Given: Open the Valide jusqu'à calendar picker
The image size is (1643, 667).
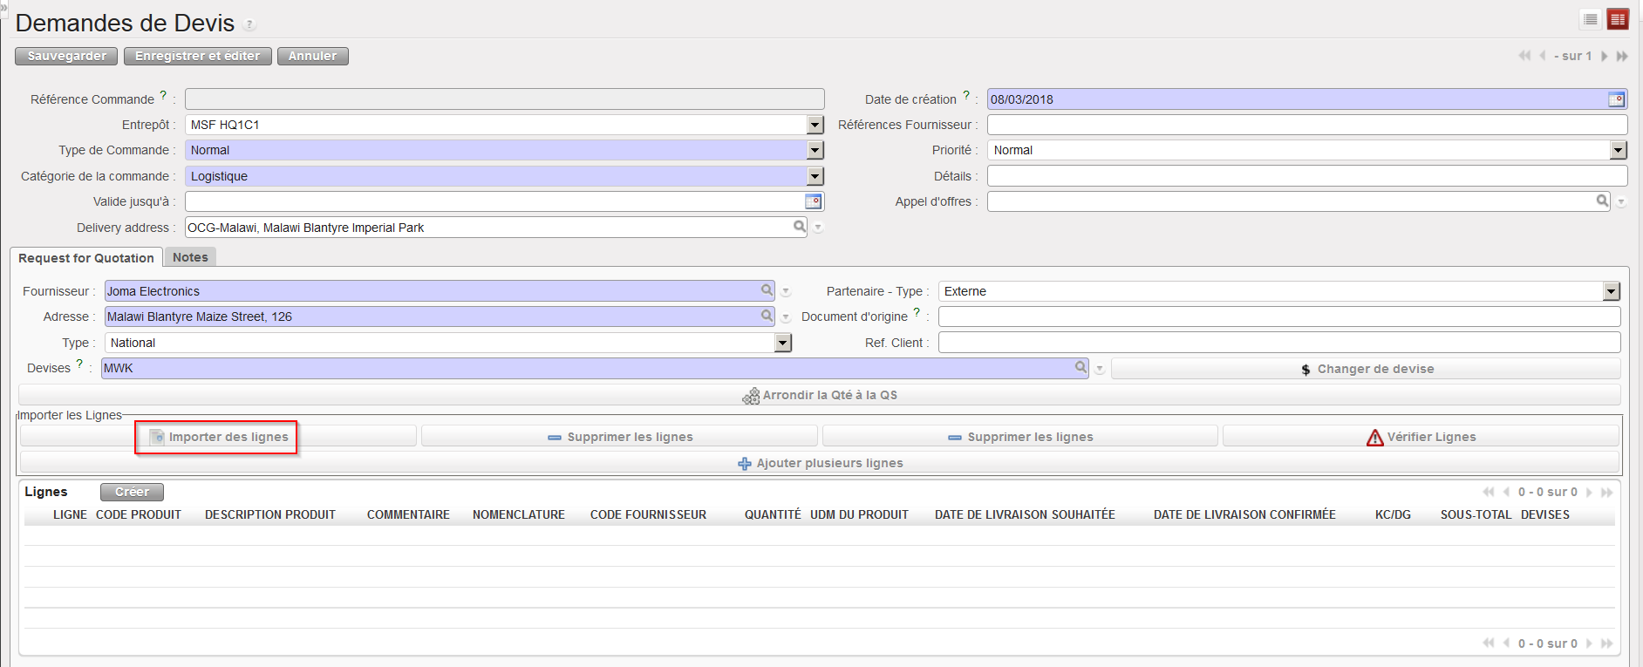Looking at the screenshot, I should point(813,201).
